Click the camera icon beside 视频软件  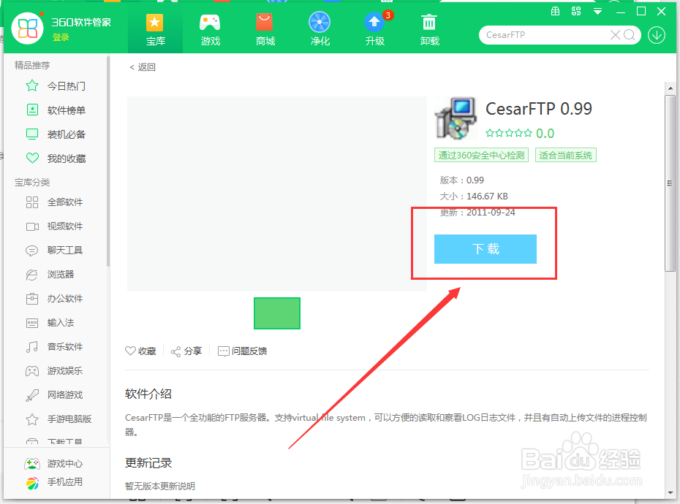click(x=32, y=226)
